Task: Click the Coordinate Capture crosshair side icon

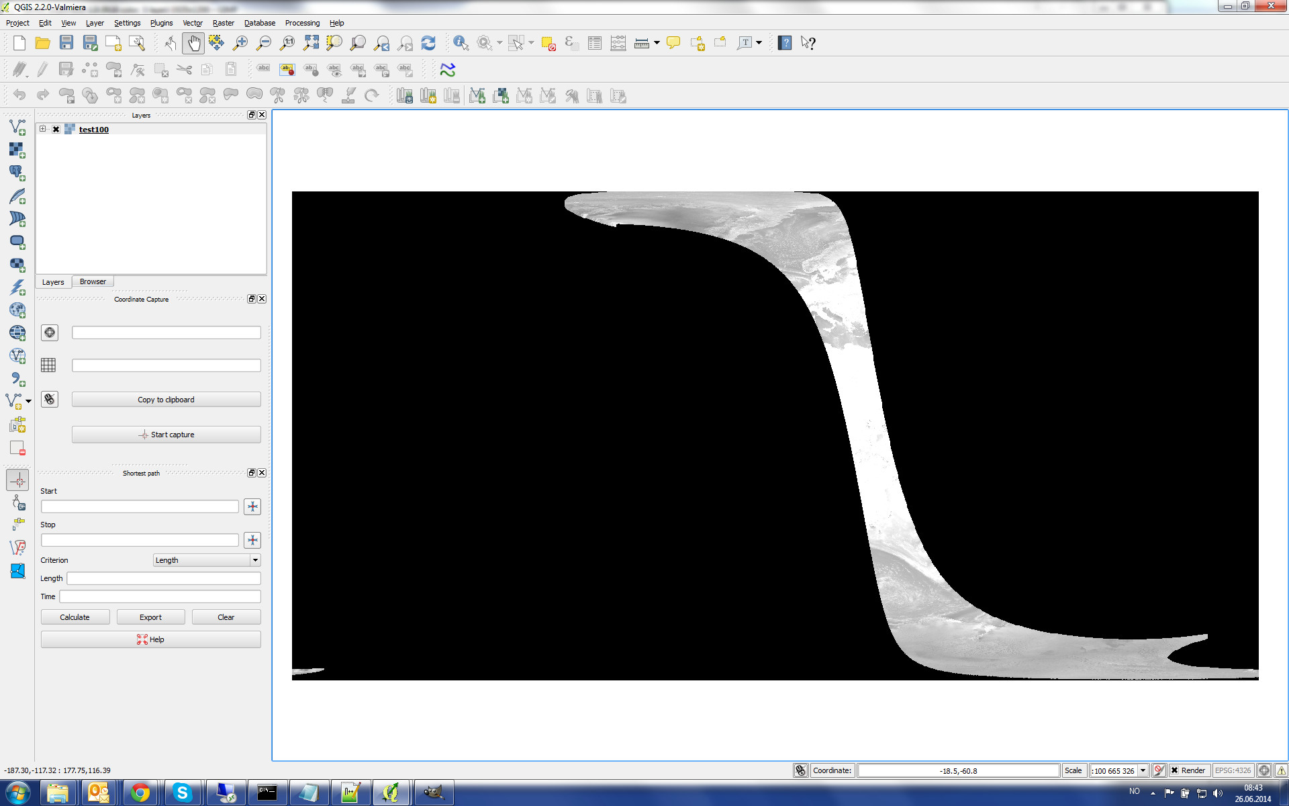Action: tap(17, 480)
